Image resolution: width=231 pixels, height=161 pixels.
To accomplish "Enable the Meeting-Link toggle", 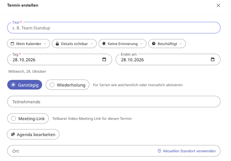I will (28, 118).
